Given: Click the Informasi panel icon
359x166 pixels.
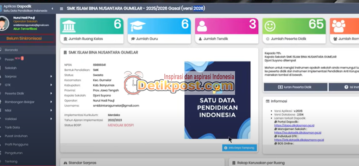Looking at the screenshot, I should 268,101.
